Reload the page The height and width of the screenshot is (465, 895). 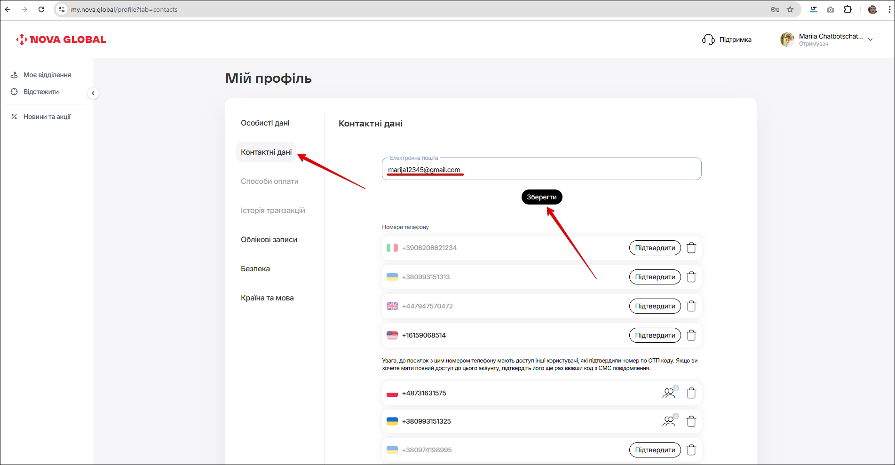41,9
